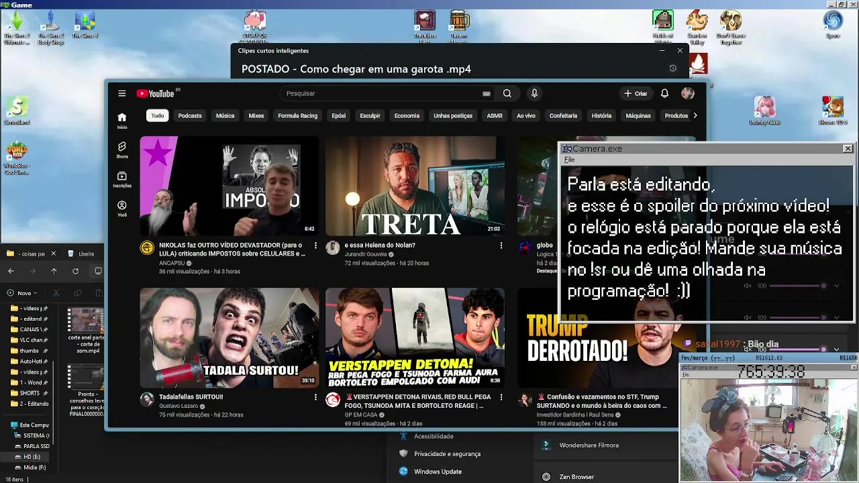This screenshot has height=483, width=859.
Task: Open the GP EM CASA channel link
Action: tap(361, 415)
